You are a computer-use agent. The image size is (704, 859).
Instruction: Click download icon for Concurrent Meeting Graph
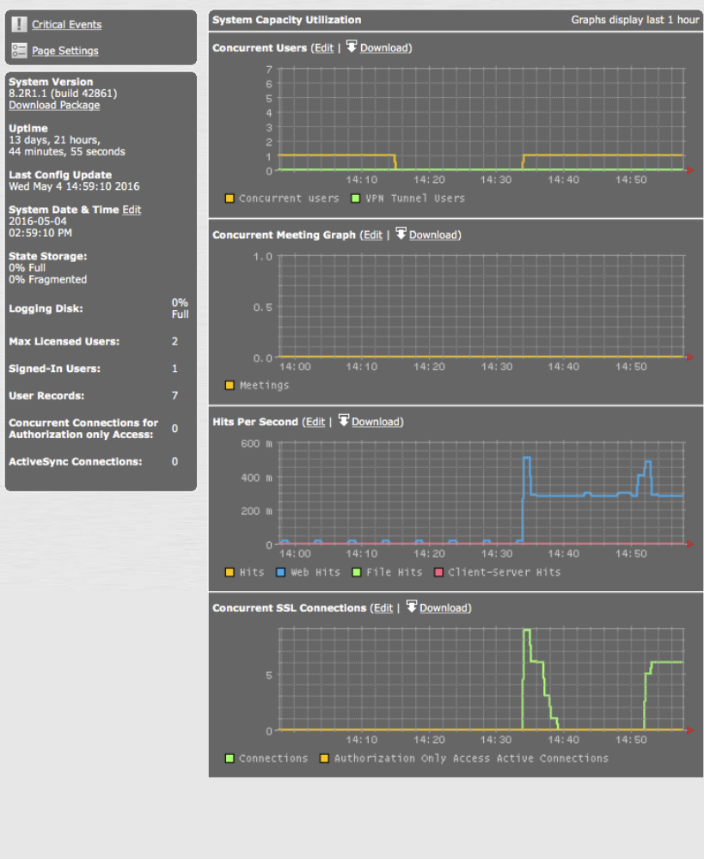click(x=401, y=235)
